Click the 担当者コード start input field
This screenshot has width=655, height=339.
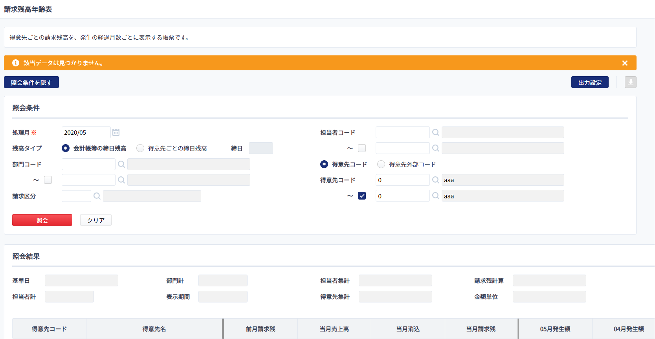403,132
